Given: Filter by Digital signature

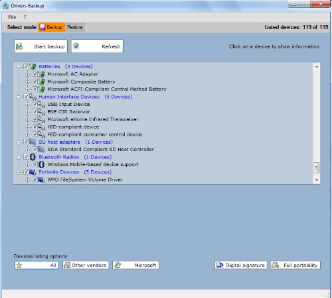Looking at the screenshot, I should (x=241, y=265).
